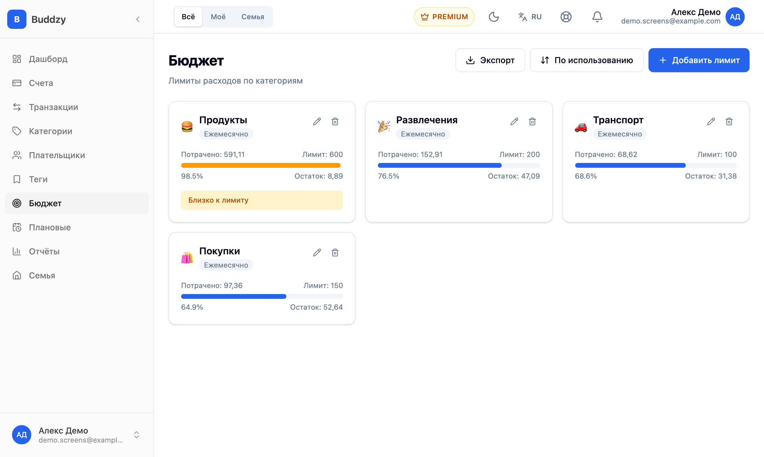764x457 pixels.
Task: Open Теги in the sidebar
Action: [77, 179]
